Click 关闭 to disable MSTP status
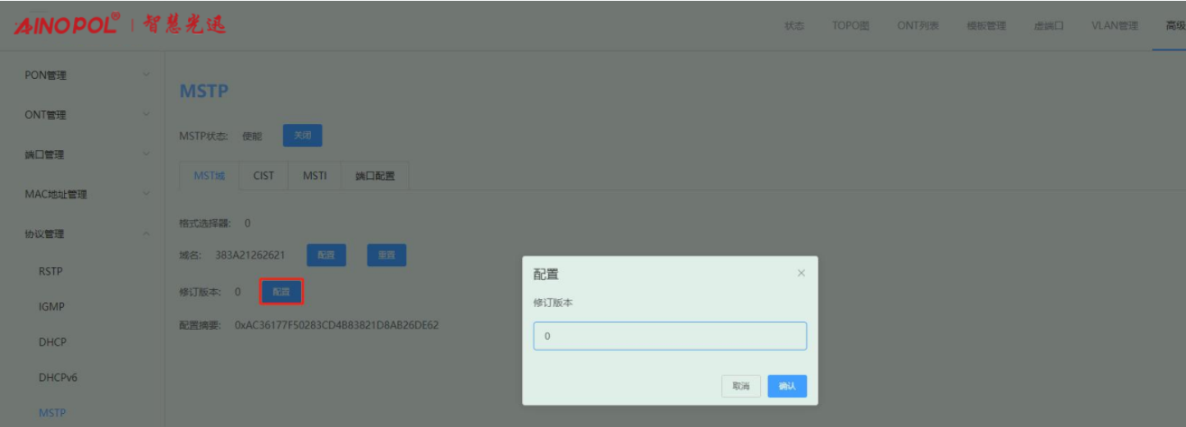 pyautogui.click(x=302, y=135)
